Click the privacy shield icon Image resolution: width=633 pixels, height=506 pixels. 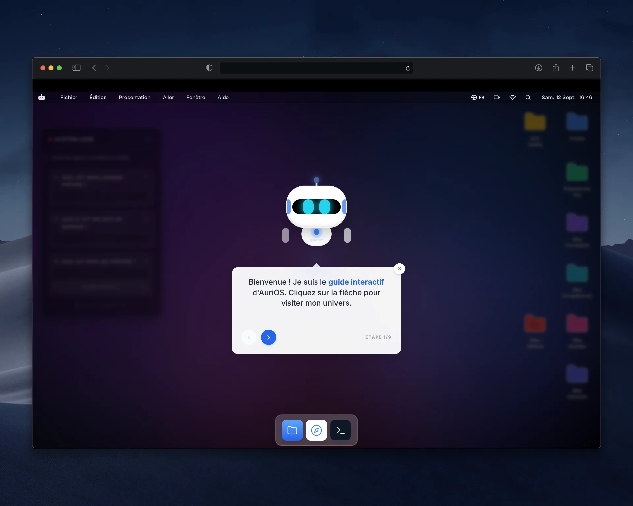pyautogui.click(x=209, y=68)
